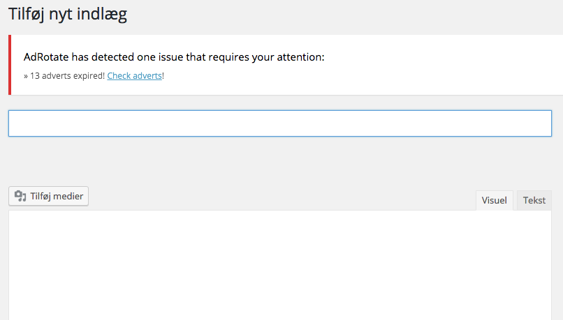Viewport: 563px width, 320px height.
Task: Switch to the Visuel editor tab
Action: [x=495, y=200]
